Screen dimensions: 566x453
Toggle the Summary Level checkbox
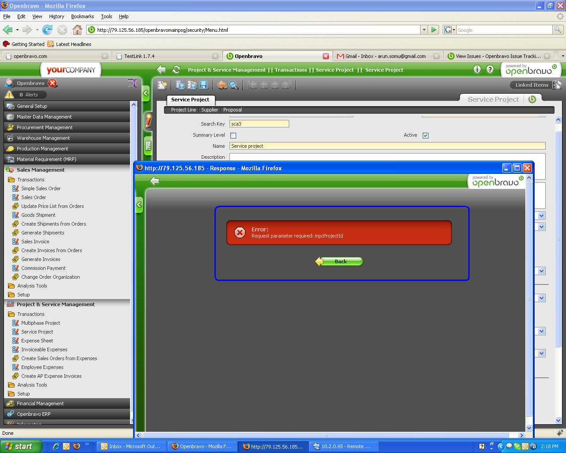(x=233, y=135)
